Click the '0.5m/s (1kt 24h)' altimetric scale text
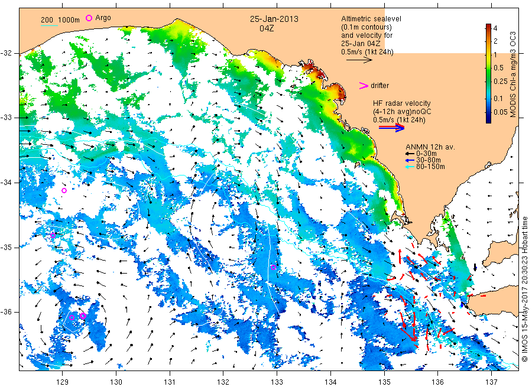Viewport: 532px width, 390px height. 368,52
